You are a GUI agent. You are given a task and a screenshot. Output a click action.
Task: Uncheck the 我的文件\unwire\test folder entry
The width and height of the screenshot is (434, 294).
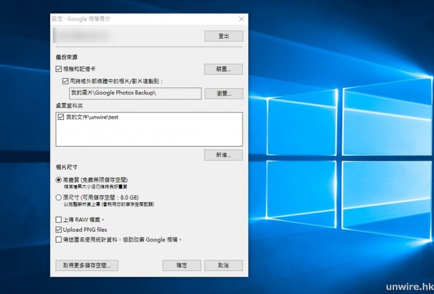pos(61,117)
